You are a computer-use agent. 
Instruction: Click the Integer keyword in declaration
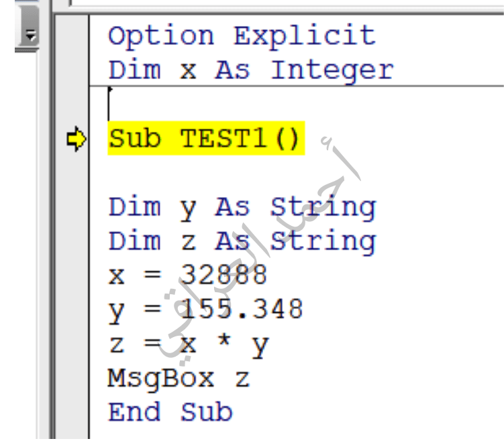click(x=332, y=70)
